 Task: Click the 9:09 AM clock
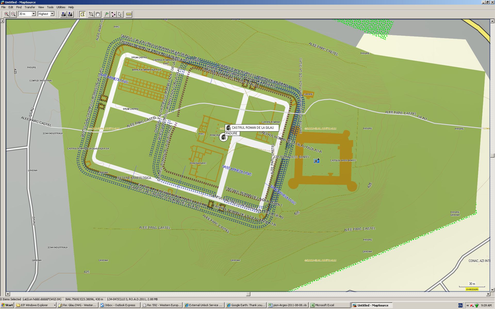click(x=486, y=305)
